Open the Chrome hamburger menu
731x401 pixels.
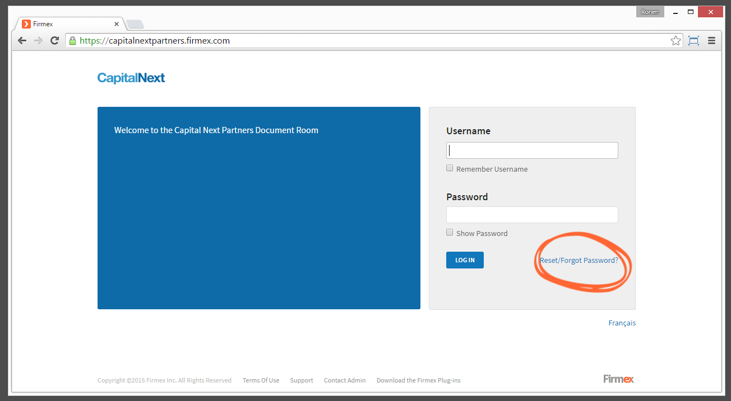[712, 40]
